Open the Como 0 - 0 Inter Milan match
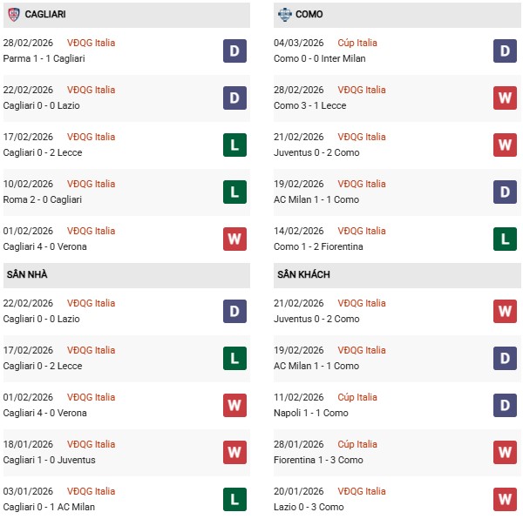The image size is (523, 519). (319, 58)
